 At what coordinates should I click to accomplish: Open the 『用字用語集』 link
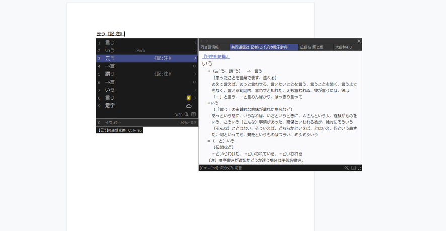point(215,57)
